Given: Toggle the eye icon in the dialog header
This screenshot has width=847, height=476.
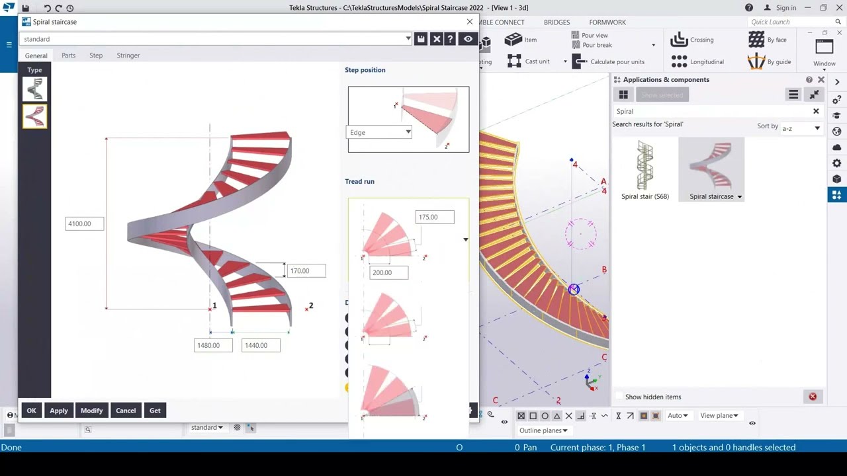Looking at the screenshot, I should tap(468, 39).
